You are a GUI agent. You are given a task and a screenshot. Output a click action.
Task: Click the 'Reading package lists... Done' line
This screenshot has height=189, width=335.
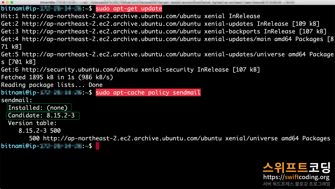click(x=52, y=85)
